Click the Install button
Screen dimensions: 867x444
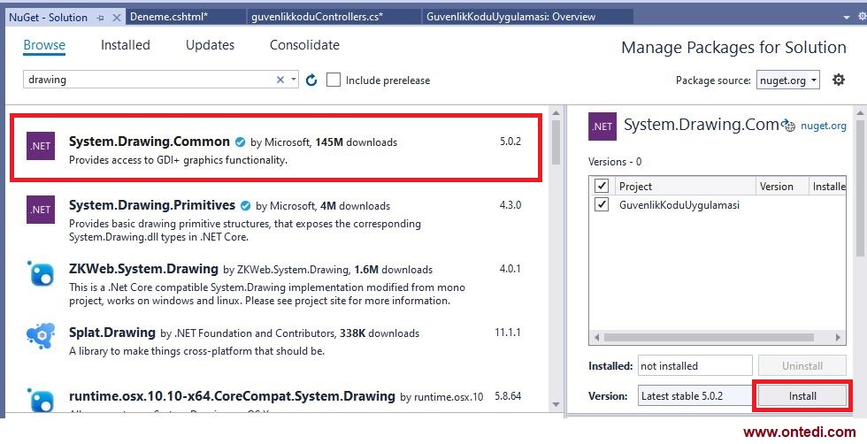[802, 396]
